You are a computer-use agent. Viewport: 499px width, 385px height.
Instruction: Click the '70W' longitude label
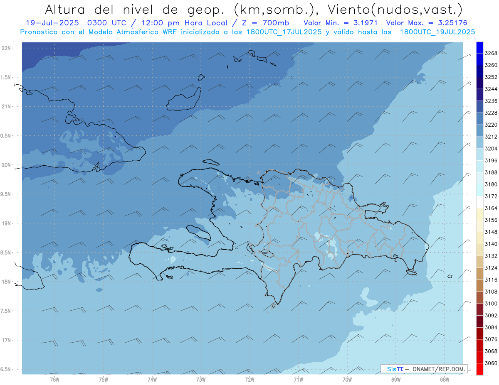(x=347, y=379)
